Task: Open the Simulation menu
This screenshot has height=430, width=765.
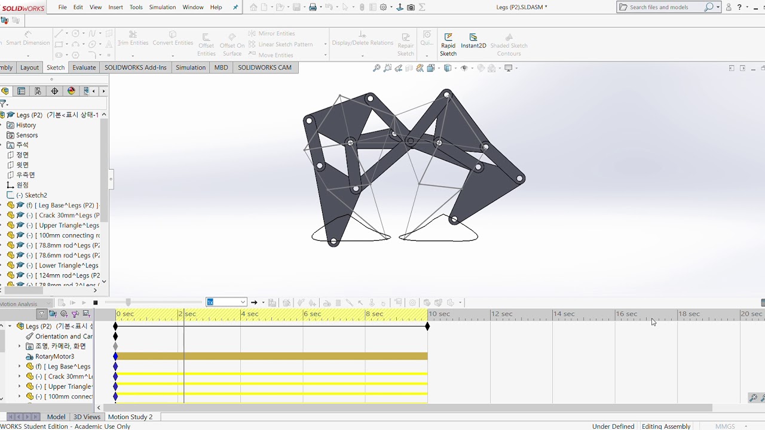Action: 162,7
